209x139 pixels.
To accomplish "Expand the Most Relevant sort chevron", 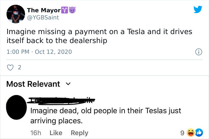I will 68,84.
